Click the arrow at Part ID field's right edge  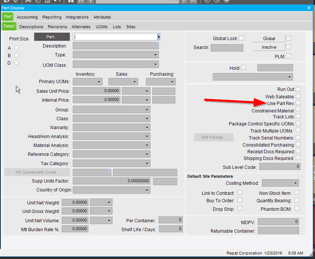tap(159, 37)
